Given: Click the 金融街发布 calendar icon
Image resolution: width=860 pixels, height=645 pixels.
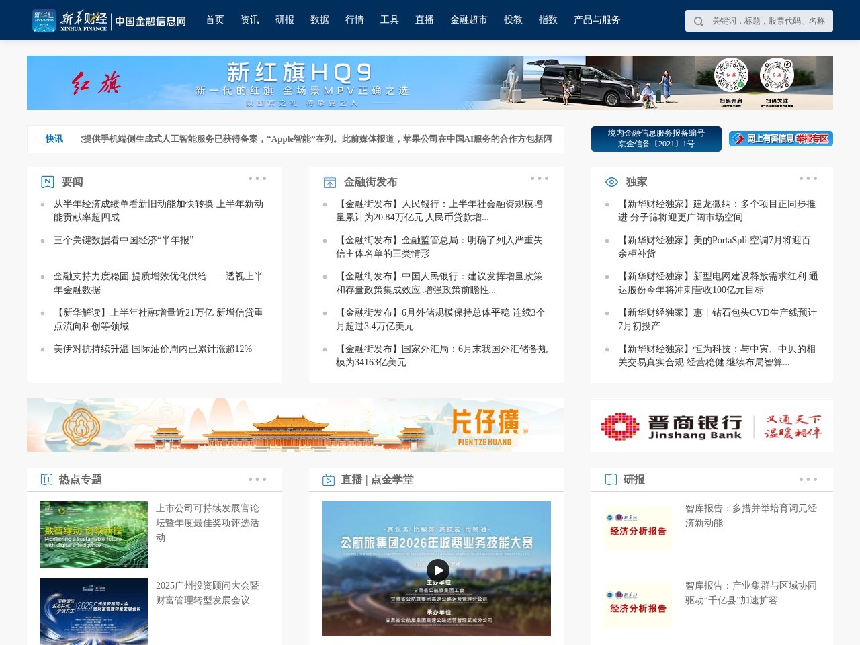Looking at the screenshot, I should tap(330, 182).
